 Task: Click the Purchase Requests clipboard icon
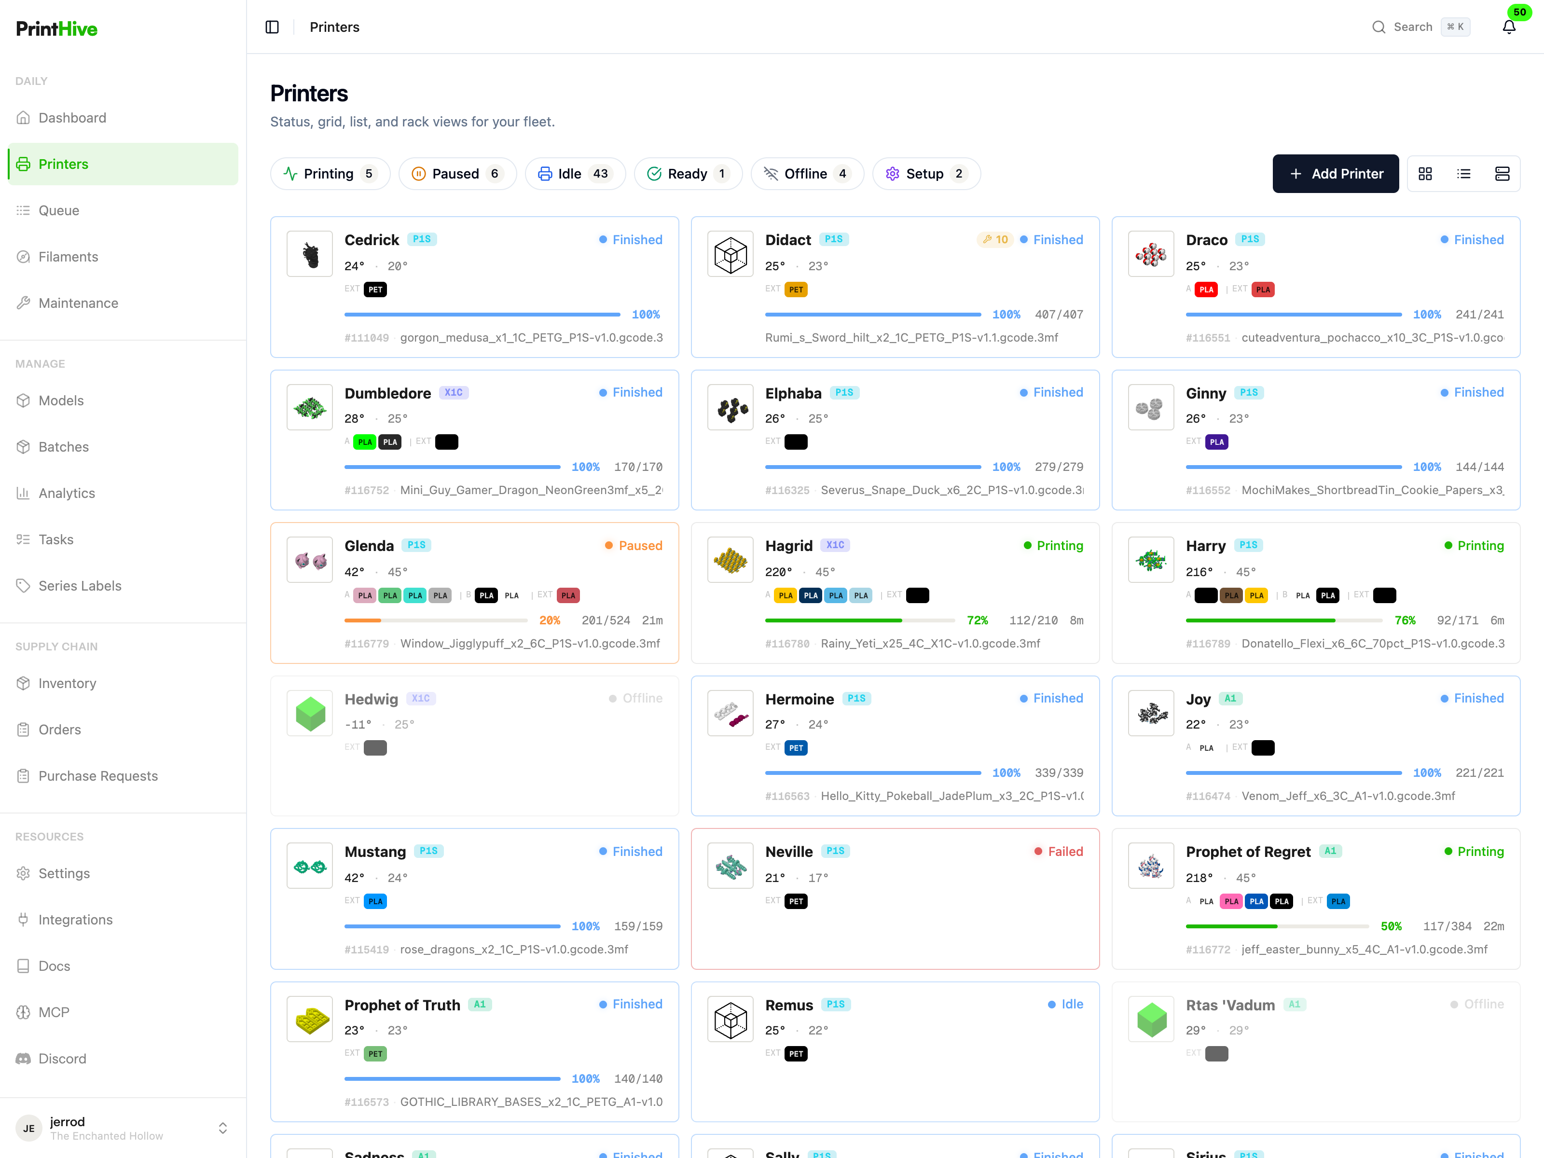(24, 776)
